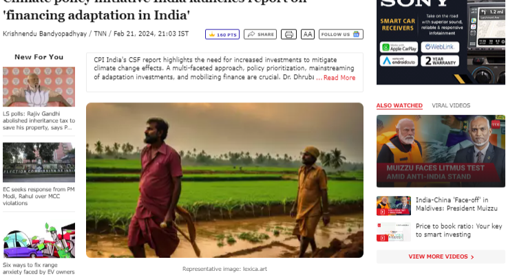Screen dimensions: 506x275
Task: Open EC seeks response from PM Modi article
Action: click(x=39, y=196)
